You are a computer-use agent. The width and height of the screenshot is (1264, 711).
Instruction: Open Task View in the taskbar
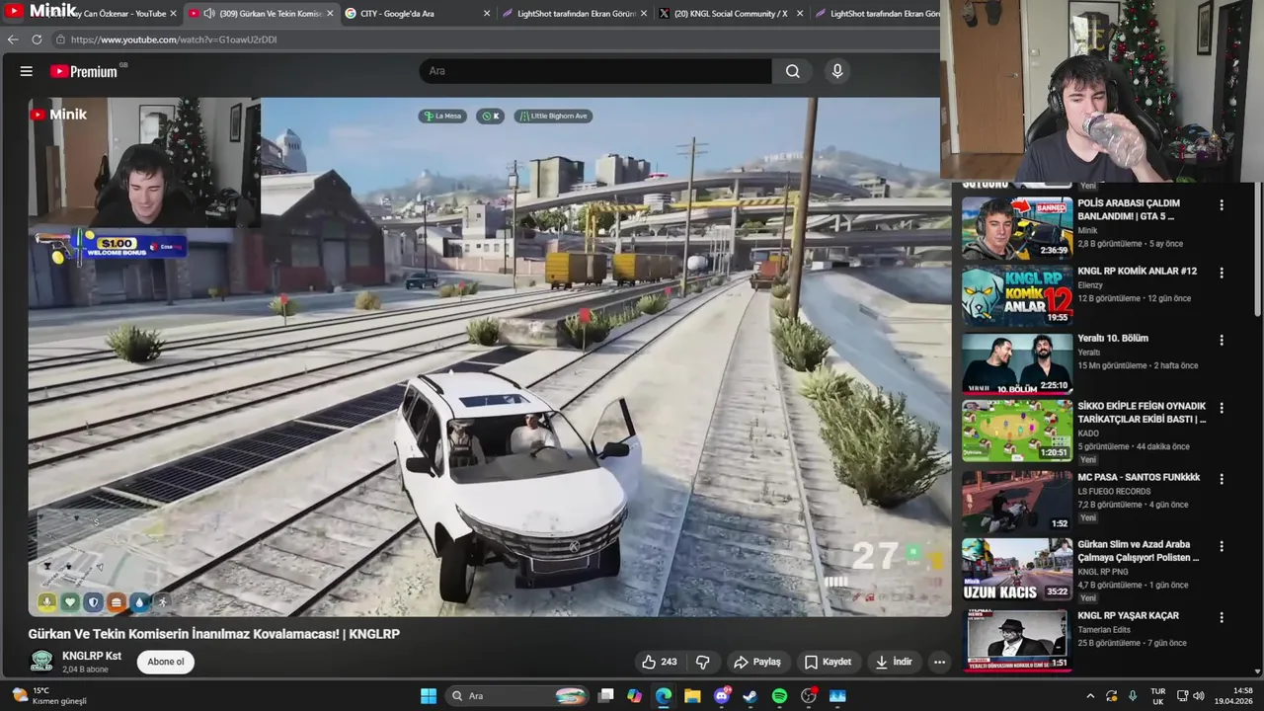[x=606, y=696]
